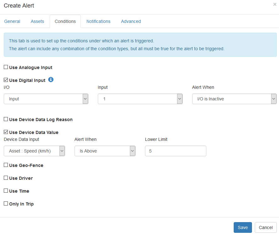279x235 pixels.
Task: Tick the Use Geo-Fence checkbox
Action: [6, 165]
